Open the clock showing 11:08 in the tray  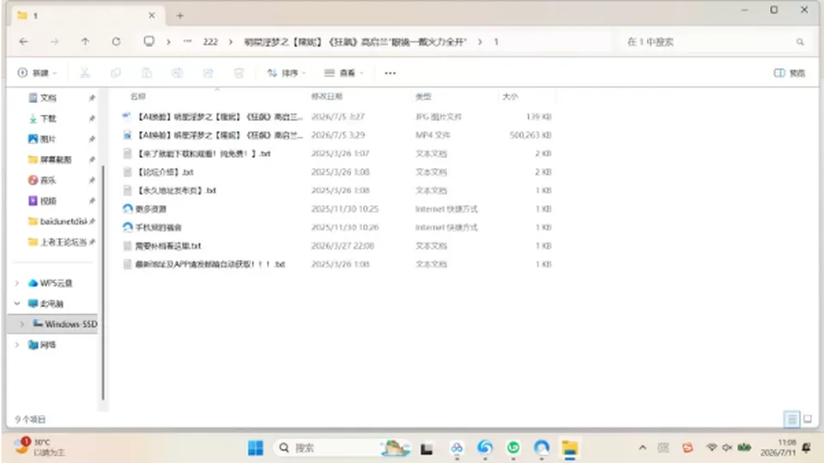pos(779,448)
